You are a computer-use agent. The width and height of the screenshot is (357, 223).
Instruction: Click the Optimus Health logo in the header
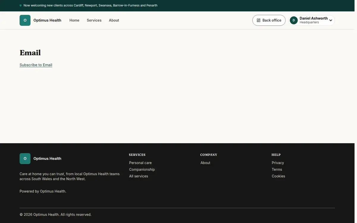pos(25,20)
